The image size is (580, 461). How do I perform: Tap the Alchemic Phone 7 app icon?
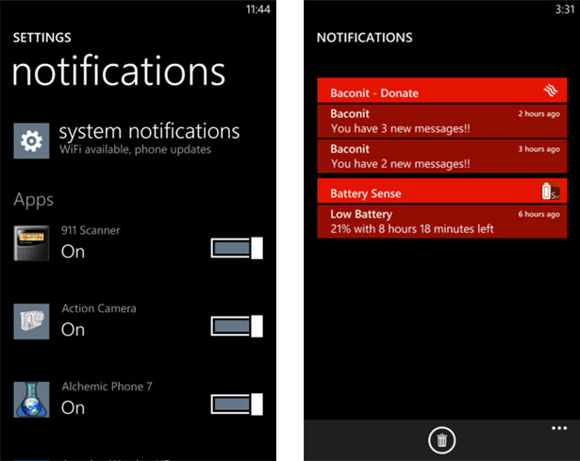31,399
